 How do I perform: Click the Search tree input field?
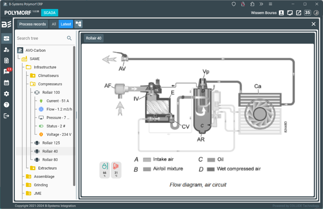pyautogui.click(x=41, y=38)
